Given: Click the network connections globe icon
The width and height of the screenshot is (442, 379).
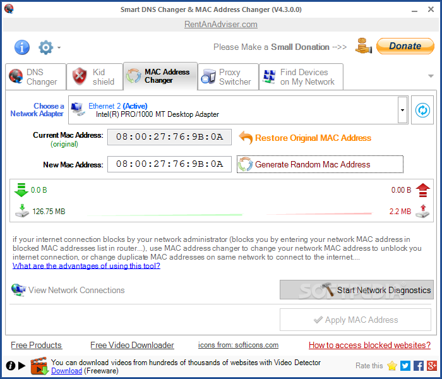Looking at the screenshot, I should pyautogui.click(x=18, y=290).
